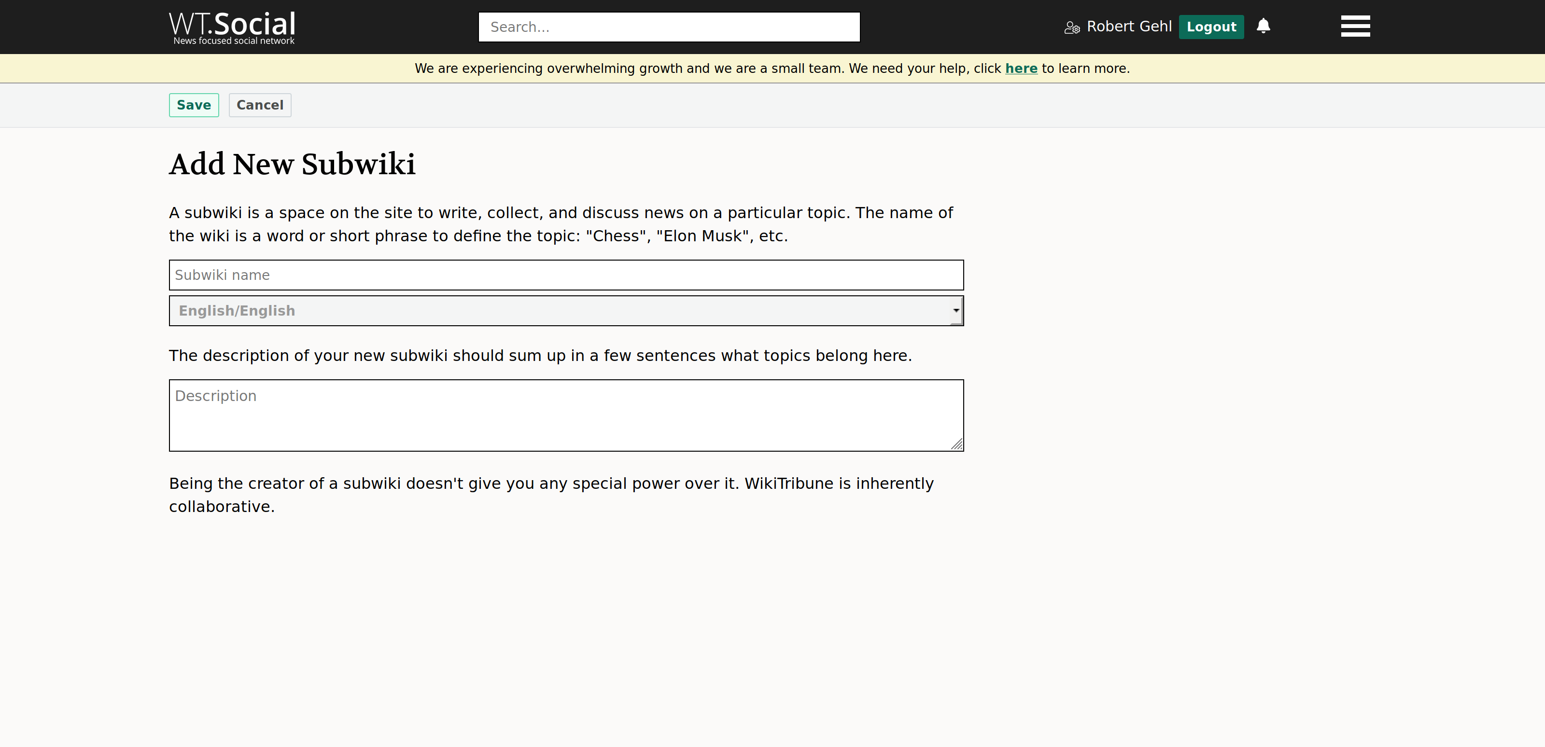Grab the Description textarea resize handle

[956, 444]
